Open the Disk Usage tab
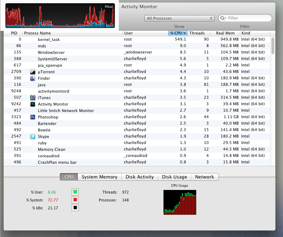Image resolution: width=283 pixels, height=237 pixels. [174, 177]
